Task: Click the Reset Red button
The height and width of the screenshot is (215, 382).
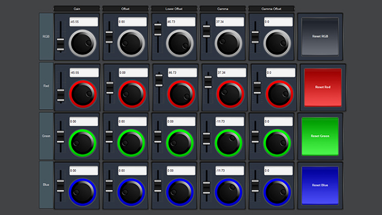Action: [x=323, y=87]
